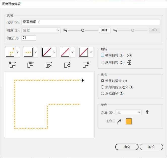Enable 横向翻转 (F) checkbox

pos(102,55)
